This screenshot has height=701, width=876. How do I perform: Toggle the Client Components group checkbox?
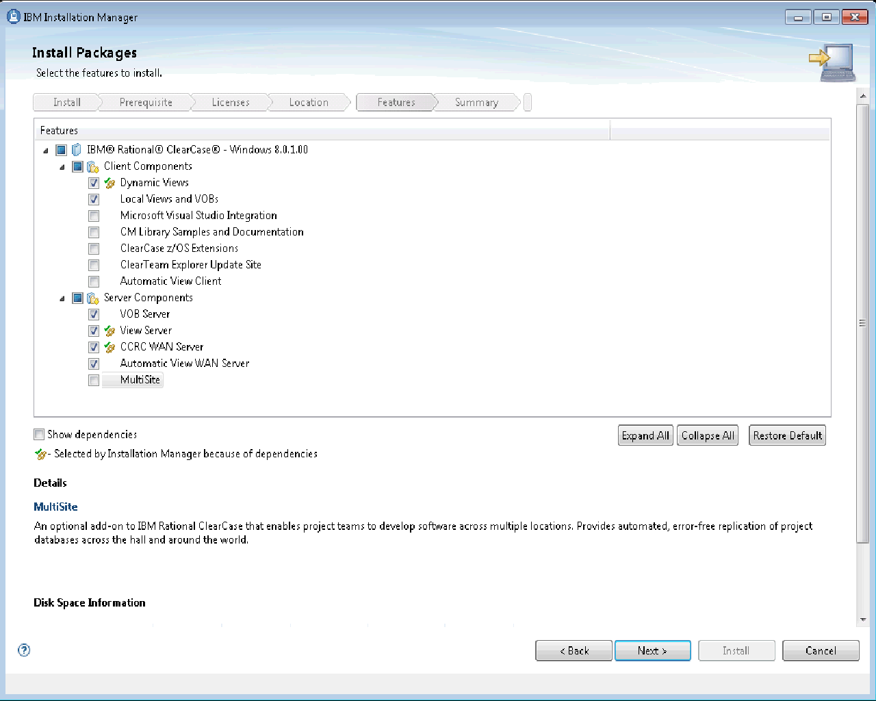click(x=77, y=166)
